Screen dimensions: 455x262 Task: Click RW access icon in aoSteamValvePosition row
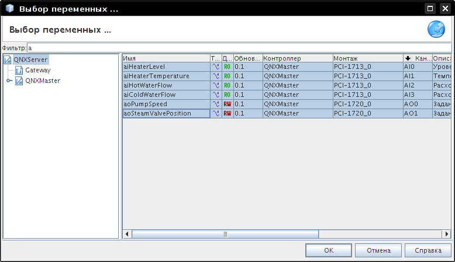(x=227, y=113)
